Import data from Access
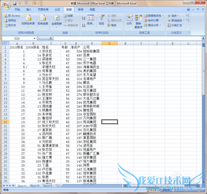Image resolution: width=207 pixels, height=194 pixels. [12, 16]
